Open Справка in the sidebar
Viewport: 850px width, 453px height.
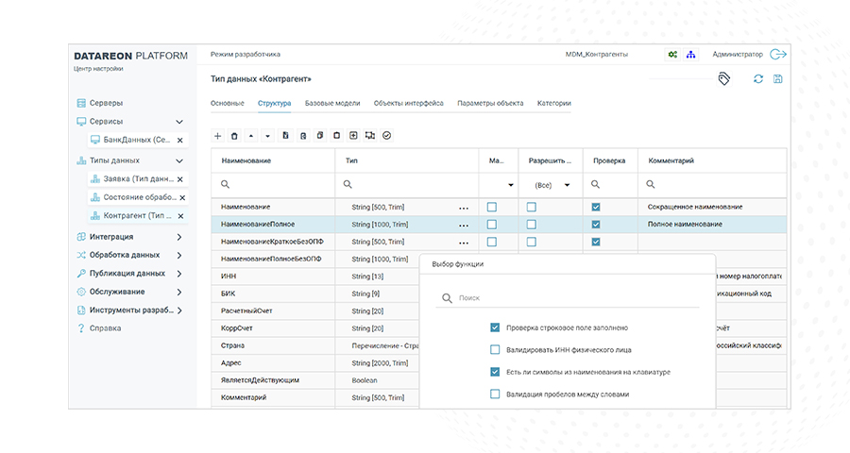click(106, 328)
